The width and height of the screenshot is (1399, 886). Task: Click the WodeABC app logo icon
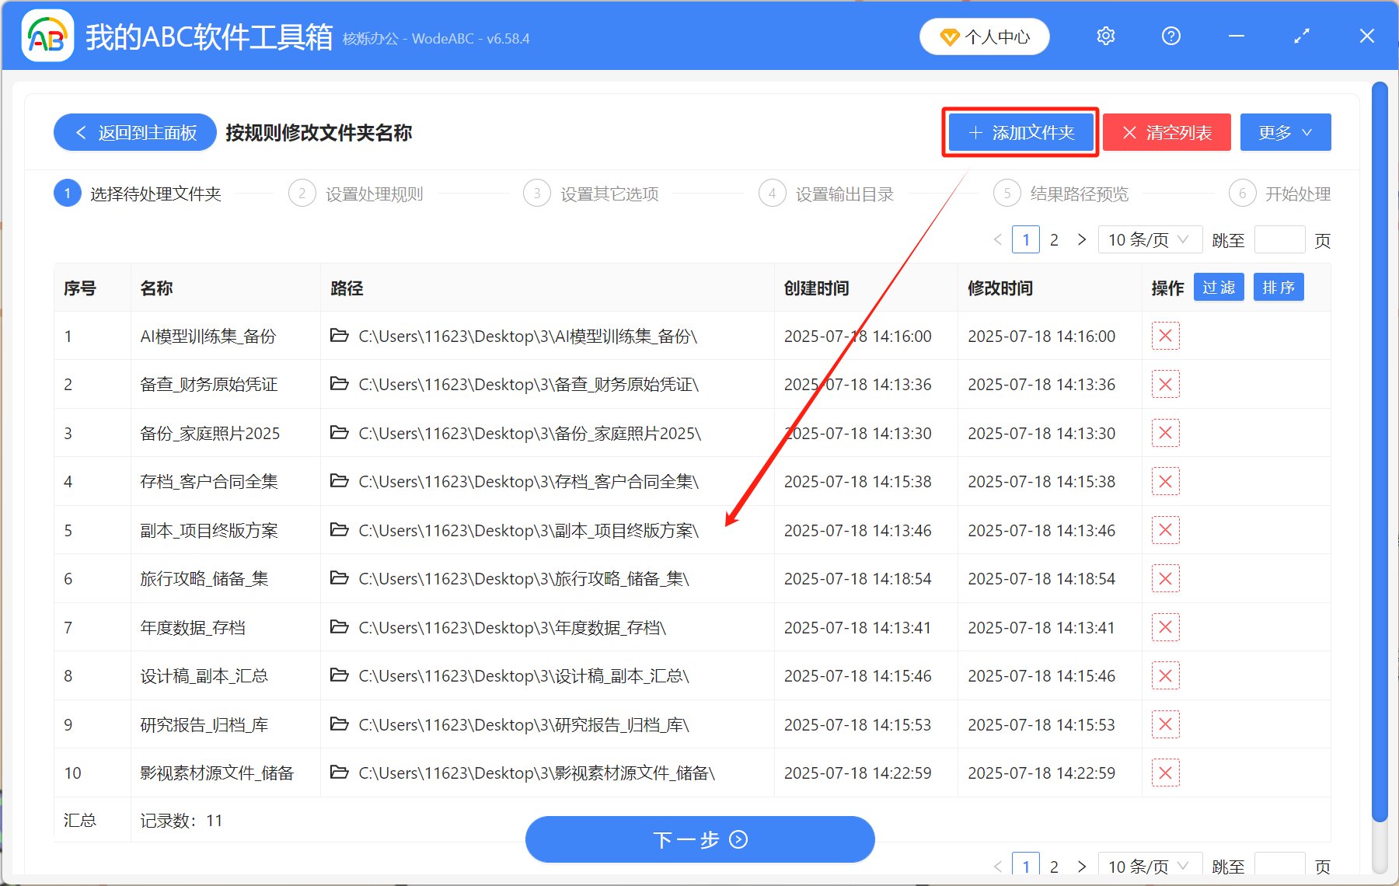pos(47,35)
